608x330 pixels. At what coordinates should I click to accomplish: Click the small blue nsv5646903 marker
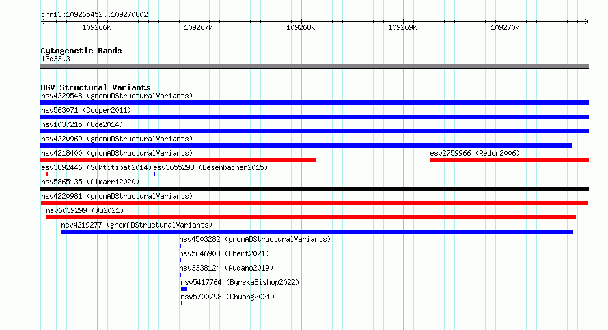(x=180, y=260)
